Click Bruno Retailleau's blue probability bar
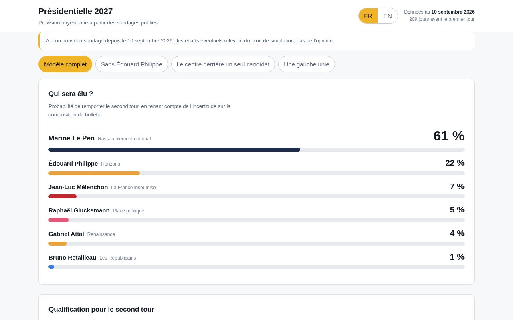Viewport: 513px width, 320px height. (x=51, y=267)
